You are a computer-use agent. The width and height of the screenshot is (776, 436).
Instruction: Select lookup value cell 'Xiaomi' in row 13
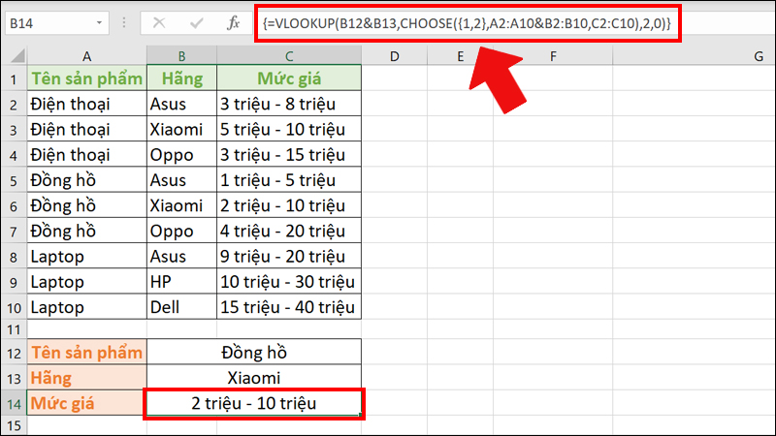(254, 378)
